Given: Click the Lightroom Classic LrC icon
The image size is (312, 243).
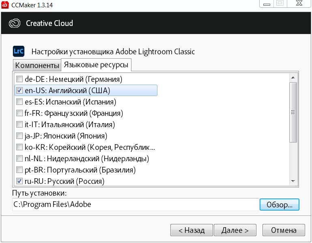Looking at the screenshot, I should click(x=19, y=51).
